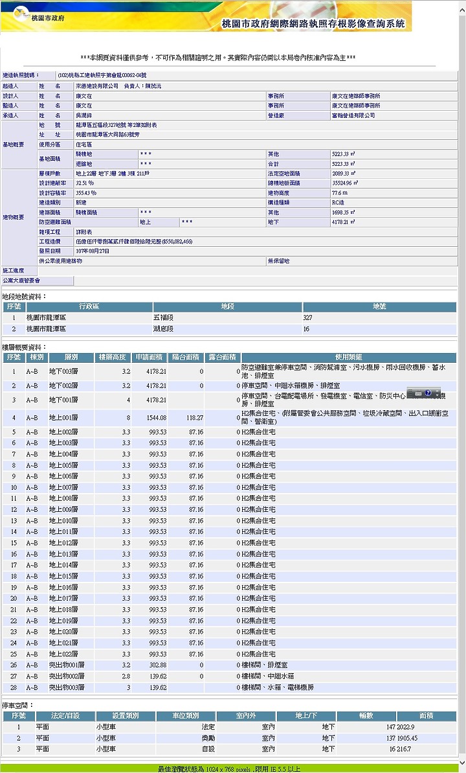Click the 突出物001層 row label
Screen dimensions: 466x773
pos(67,665)
